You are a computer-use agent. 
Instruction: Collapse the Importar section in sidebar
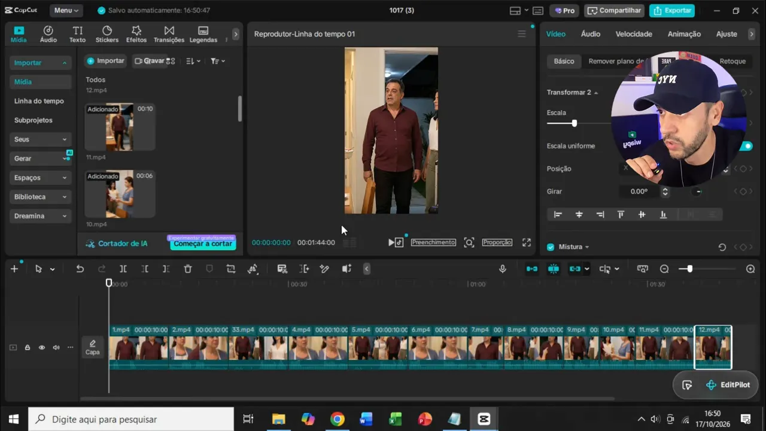pos(41,63)
